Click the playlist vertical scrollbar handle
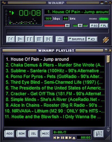The width and height of the screenshot is (112, 142). click(108, 59)
